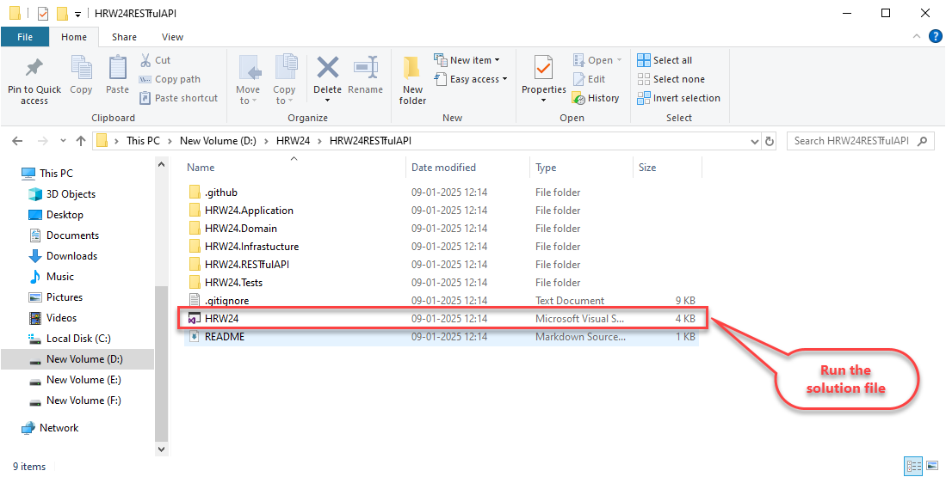This screenshot has height=477, width=946.
Task: Open the View ribbon tab
Action: tap(172, 37)
